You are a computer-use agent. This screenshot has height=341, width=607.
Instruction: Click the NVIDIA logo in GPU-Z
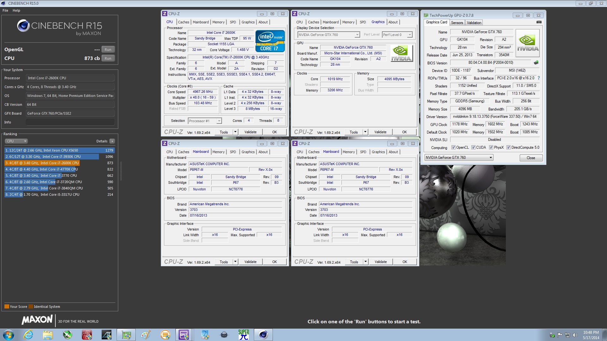528,43
